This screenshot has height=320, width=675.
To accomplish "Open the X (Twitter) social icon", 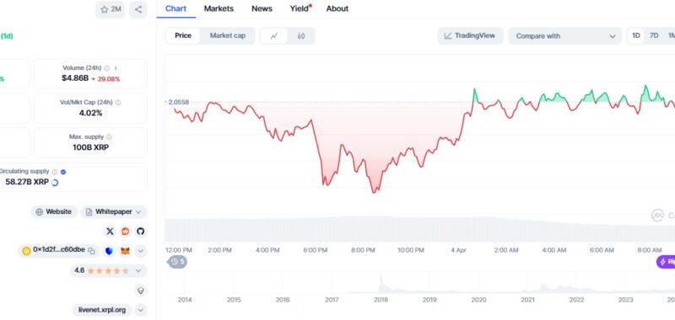I will click(110, 232).
